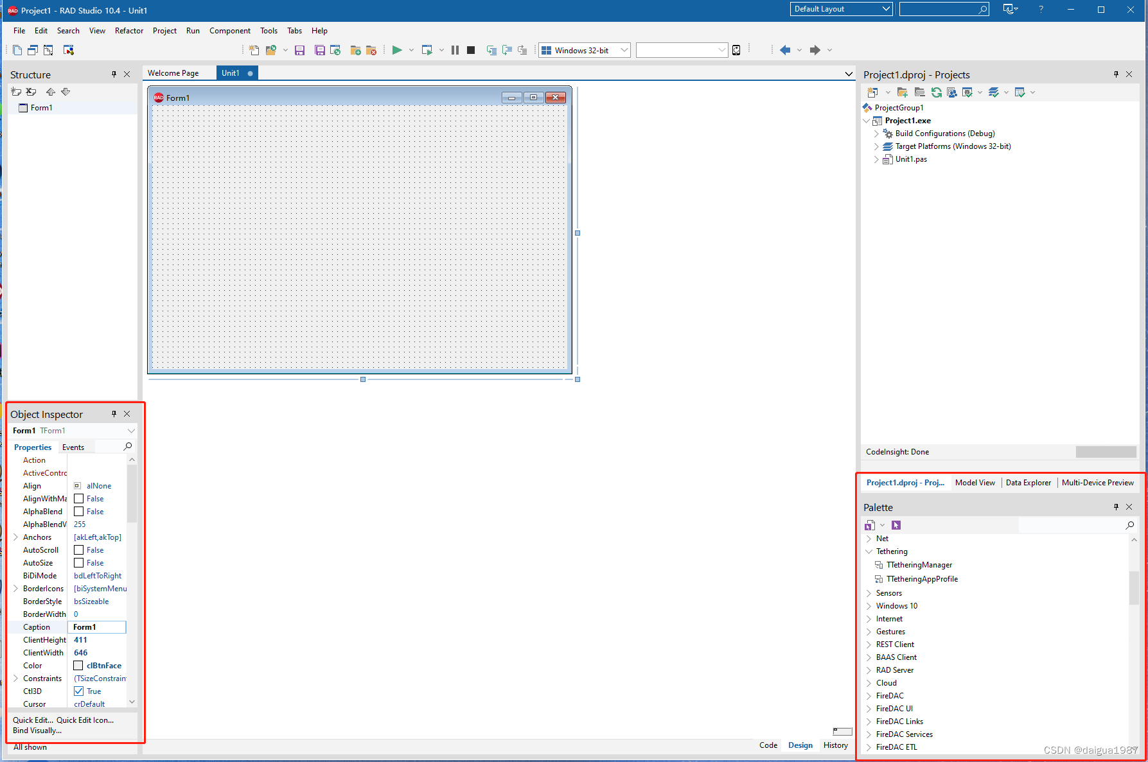
Task: Open the History tab at bottom
Action: (835, 745)
